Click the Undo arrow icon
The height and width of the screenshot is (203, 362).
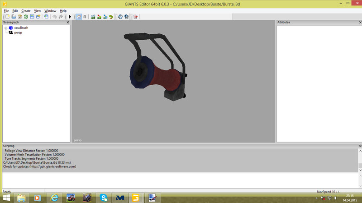[54, 17]
